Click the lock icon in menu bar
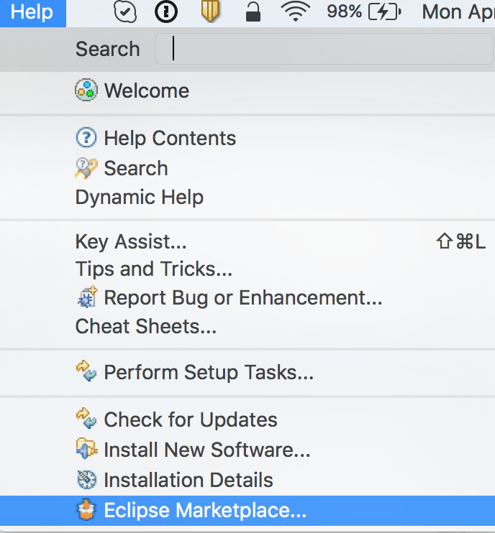Viewport: 495px width, 533px height. (x=253, y=12)
